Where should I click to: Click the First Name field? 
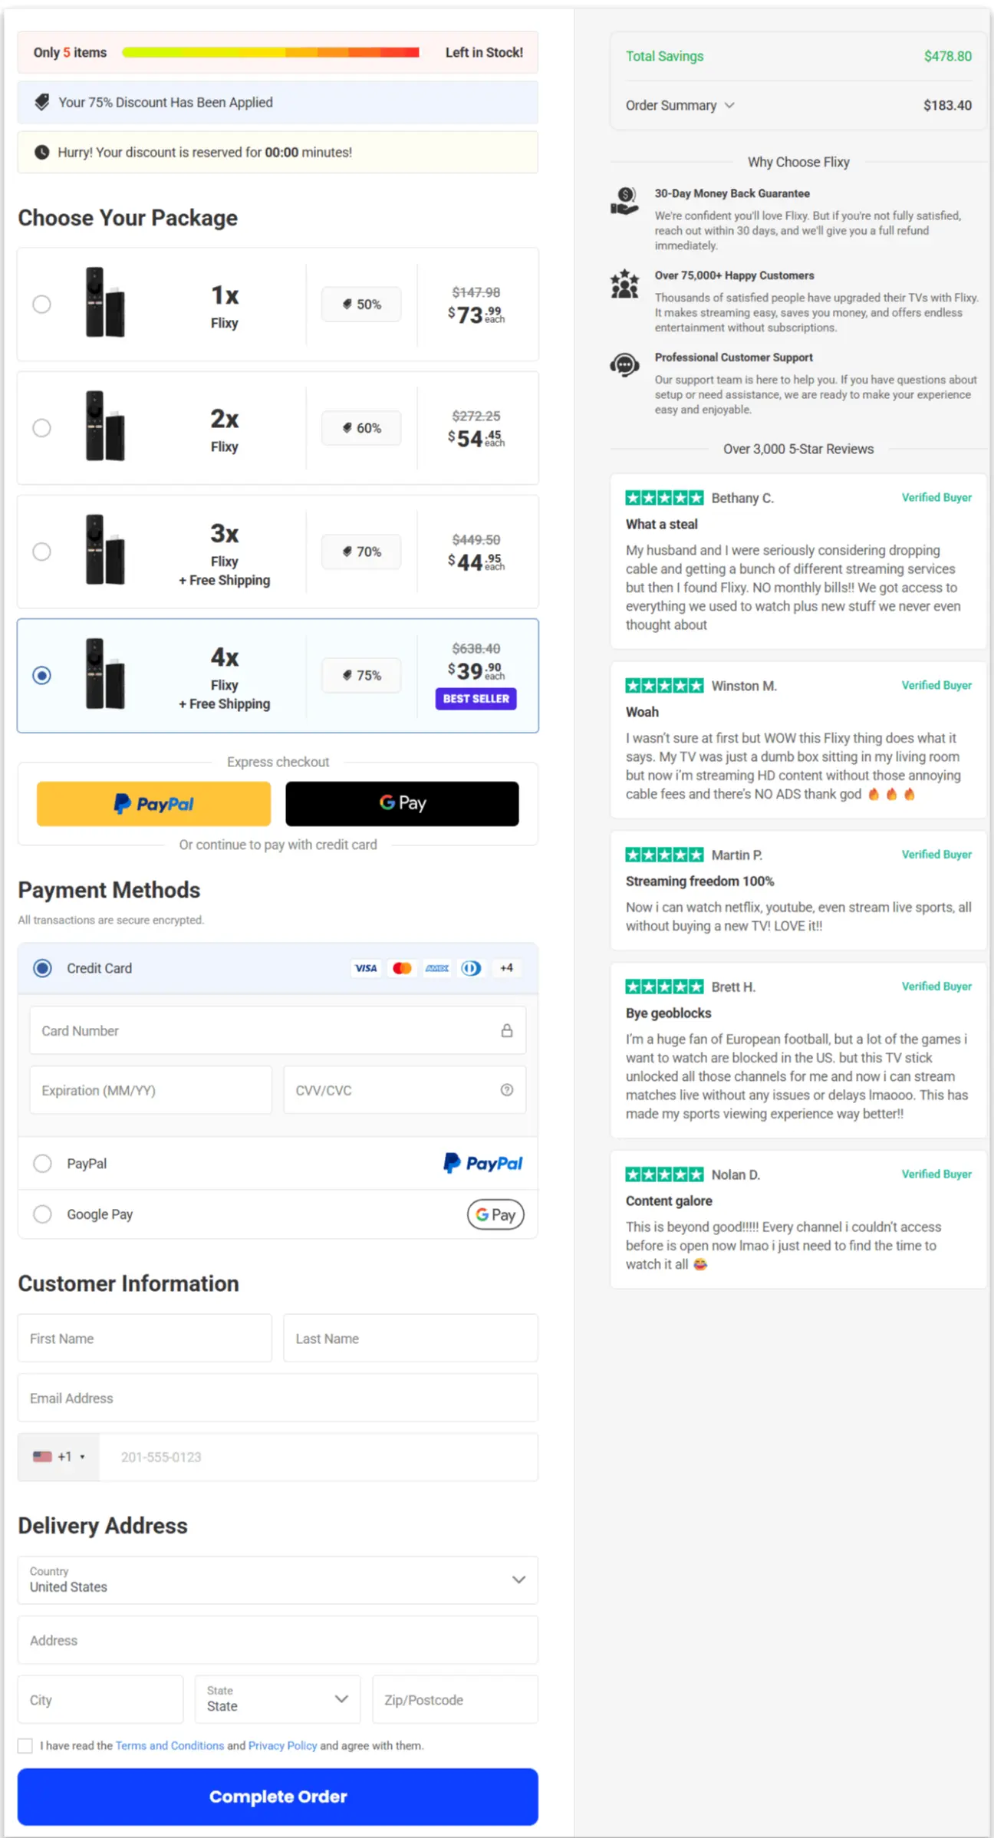145,1338
